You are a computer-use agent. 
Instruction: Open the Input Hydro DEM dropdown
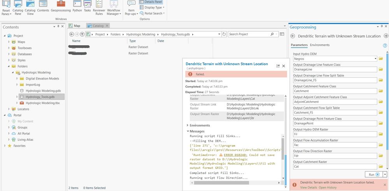(375, 59)
